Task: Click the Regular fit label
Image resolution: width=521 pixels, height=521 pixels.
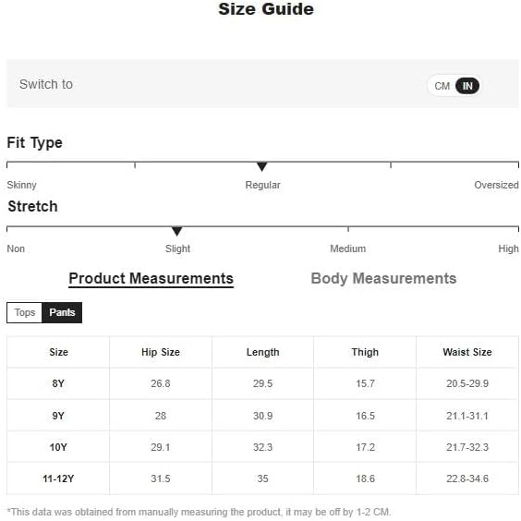Action: [262, 185]
